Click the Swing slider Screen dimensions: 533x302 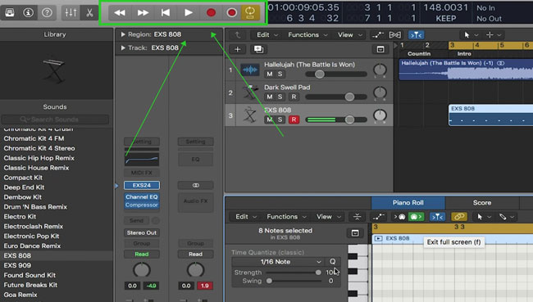(294, 281)
